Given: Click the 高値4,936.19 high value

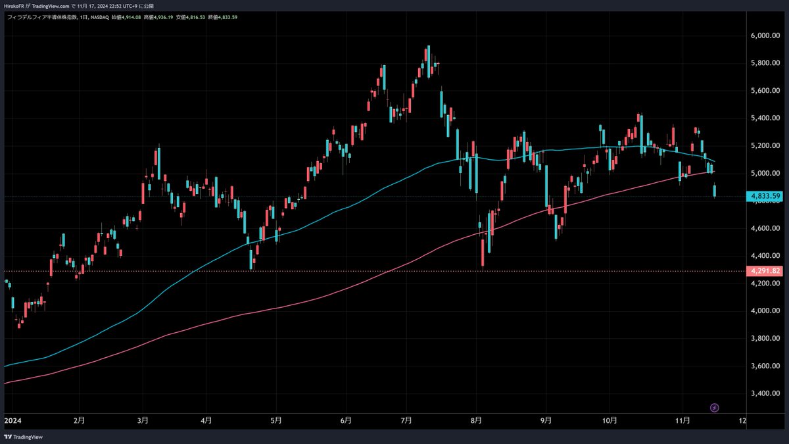Looking at the screenshot, I should pos(158,17).
